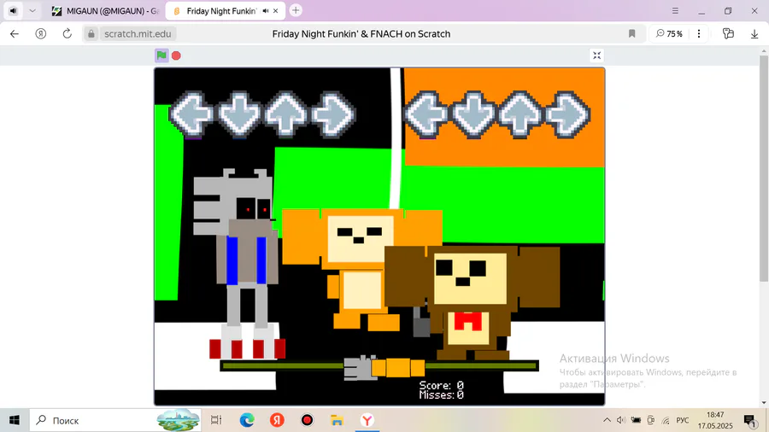This screenshot has height=432, width=769.
Task: Click the health bar at bottom
Action: click(x=379, y=366)
